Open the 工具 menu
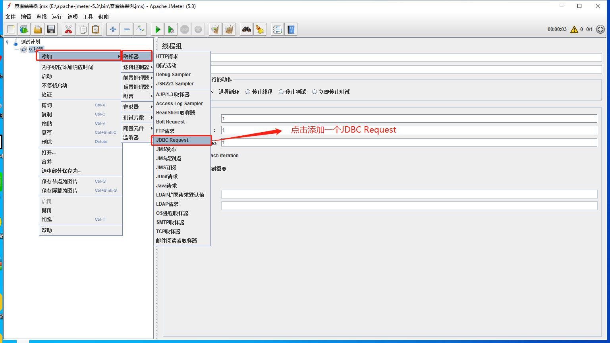Image resolution: width=610 pixels, height=343 pixels. click(x=88, y=17)
